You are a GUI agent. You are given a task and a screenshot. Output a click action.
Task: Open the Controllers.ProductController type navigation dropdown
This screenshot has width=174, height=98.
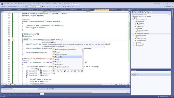tap(64, 12)
